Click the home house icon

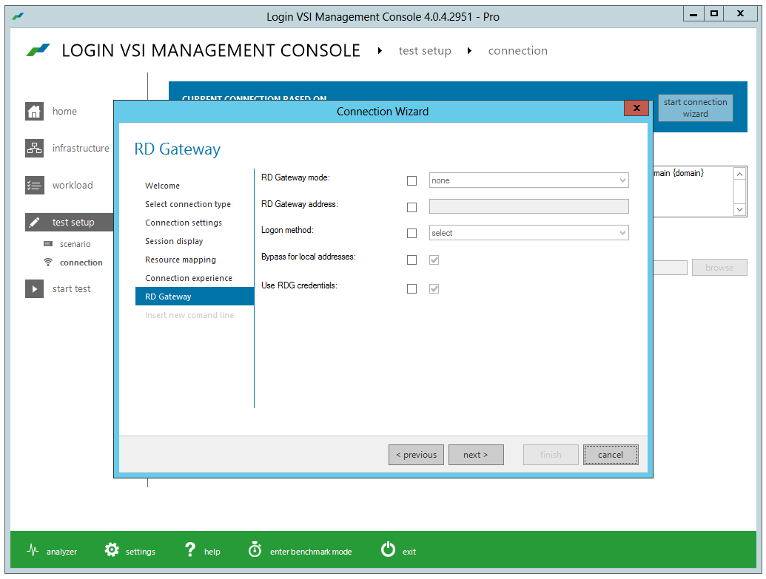[x=34, y=112]
